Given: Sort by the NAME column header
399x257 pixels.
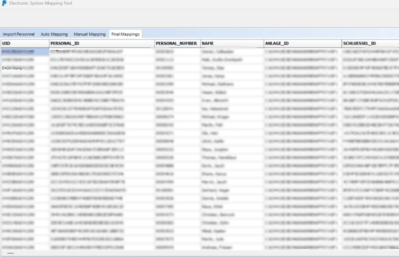Looking at the screenshot, I should click(x=232, y=44).
